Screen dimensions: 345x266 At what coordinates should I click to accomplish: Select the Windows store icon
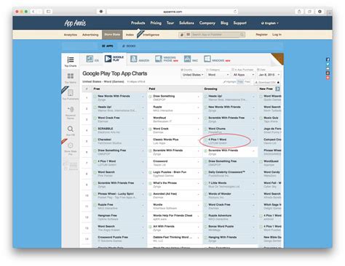pos(207,59)
